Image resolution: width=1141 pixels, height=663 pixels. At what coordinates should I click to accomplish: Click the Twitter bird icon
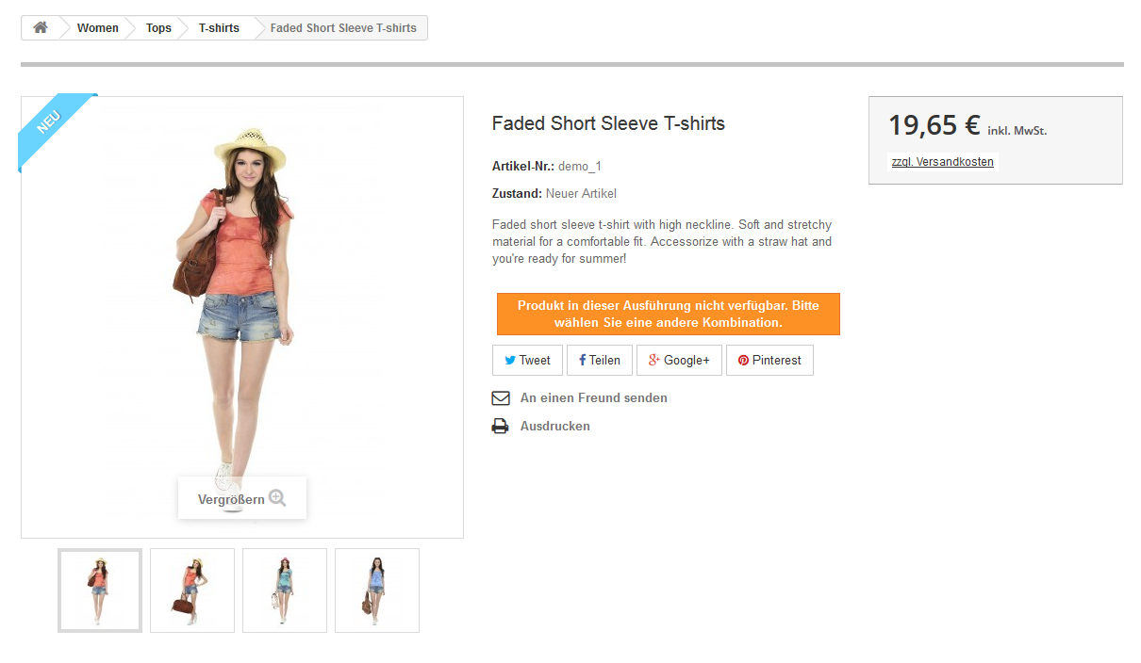point(510,361)
